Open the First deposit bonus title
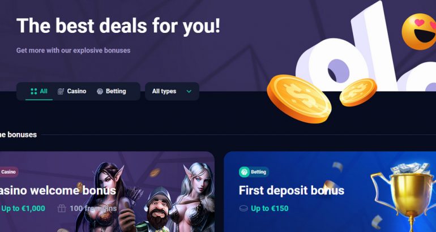The height and width of the screenshot is (232, 436). [292, 191]
